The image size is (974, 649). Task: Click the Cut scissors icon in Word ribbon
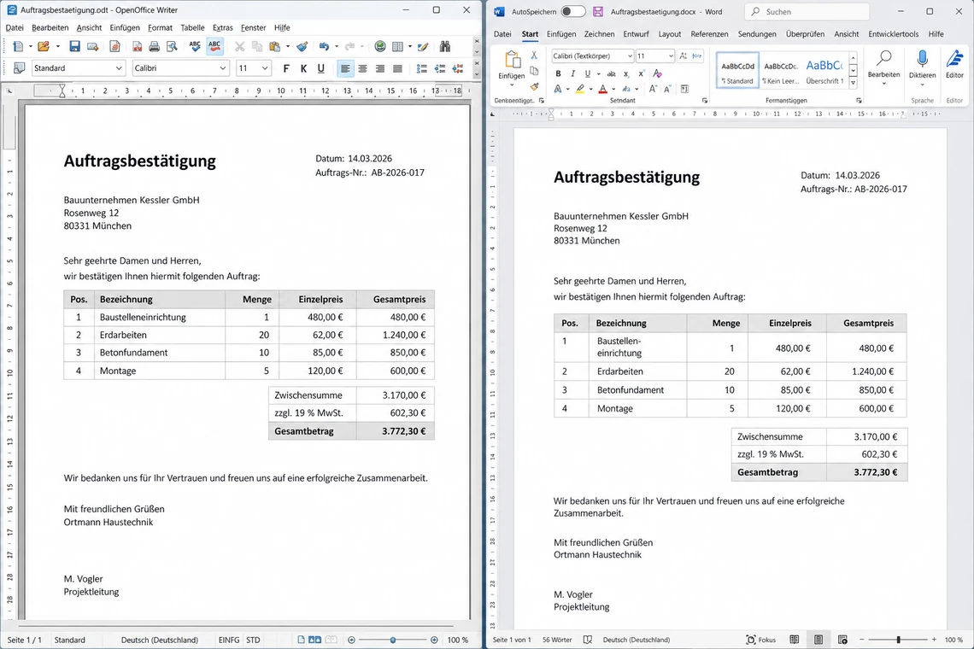(x=534, y=56)
